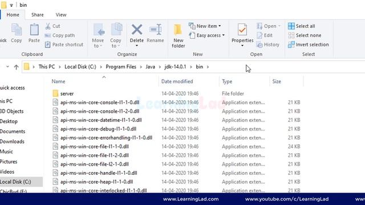The height and width of the screenshot is (205, 365).
Task: Click the red Delete X icon
Action: 137,30
